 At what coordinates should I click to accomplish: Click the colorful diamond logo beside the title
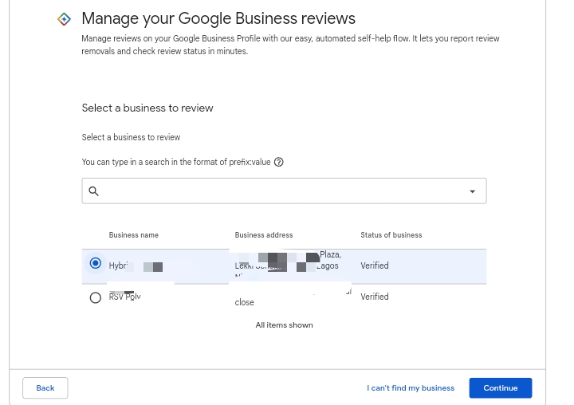click(x=64, y=19)
